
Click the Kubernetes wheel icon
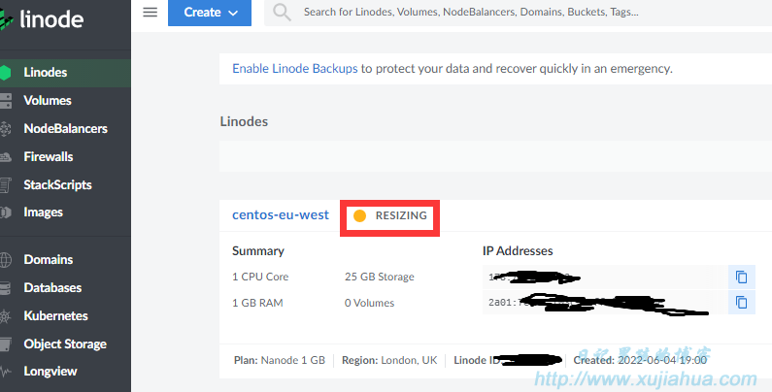click(6, 316)
